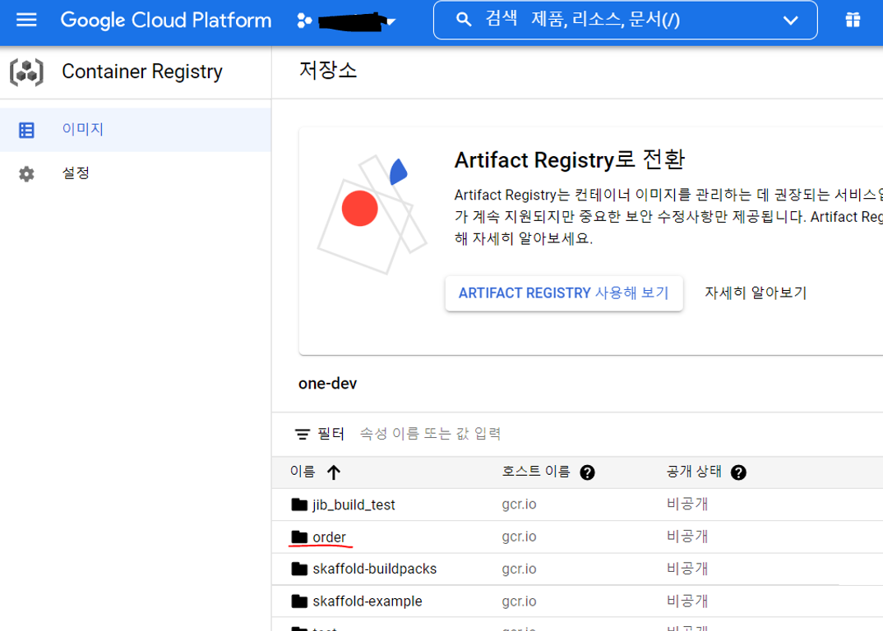Open Container Registry title link

click(142, 72)
